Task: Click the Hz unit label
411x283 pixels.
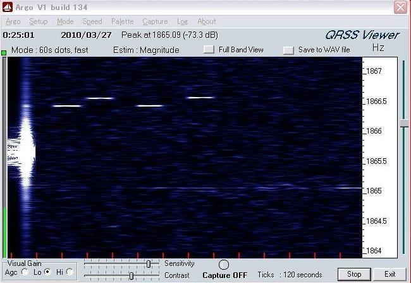Action: 378,48
